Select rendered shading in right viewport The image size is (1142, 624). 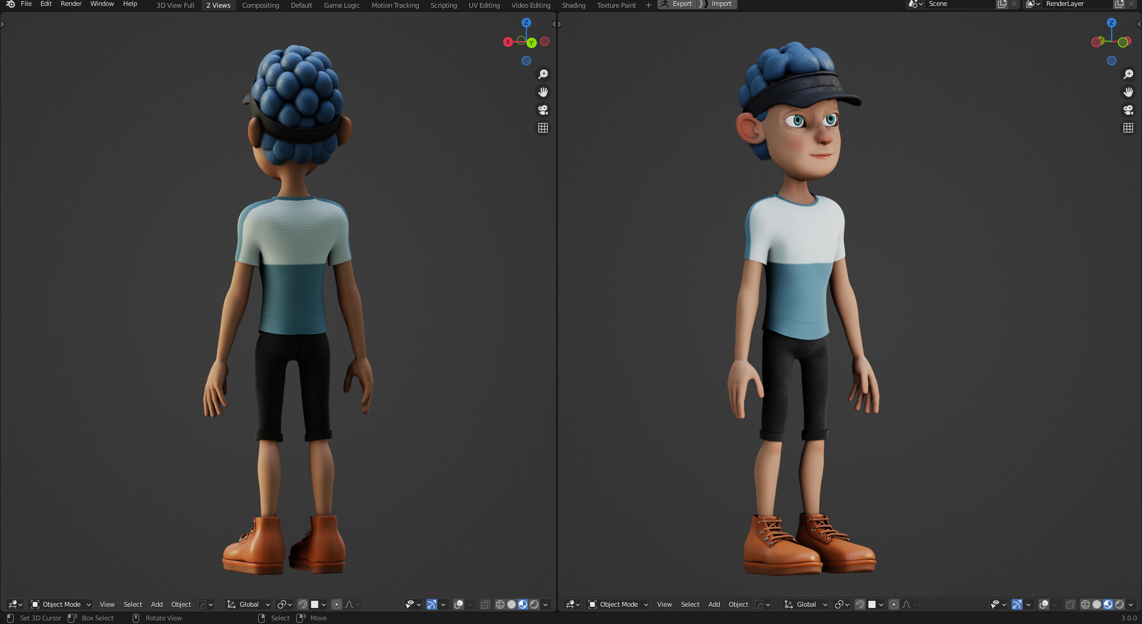(x=1119, y=604)
